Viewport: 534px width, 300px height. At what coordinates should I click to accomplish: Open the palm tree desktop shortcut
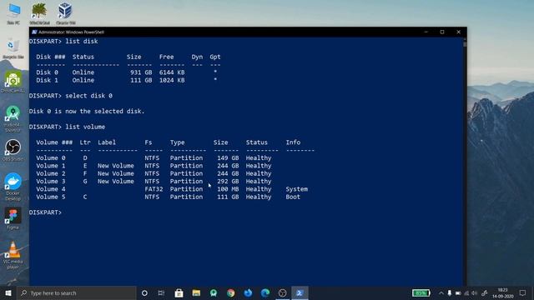(x=39, y=13)
